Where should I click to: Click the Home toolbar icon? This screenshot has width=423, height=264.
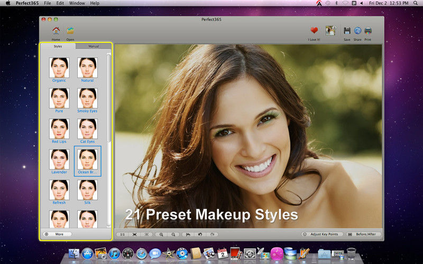pos(56,31)
